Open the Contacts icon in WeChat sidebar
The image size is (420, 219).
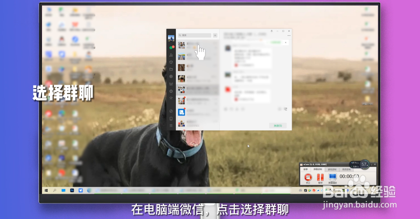click(x=171, y=55)
